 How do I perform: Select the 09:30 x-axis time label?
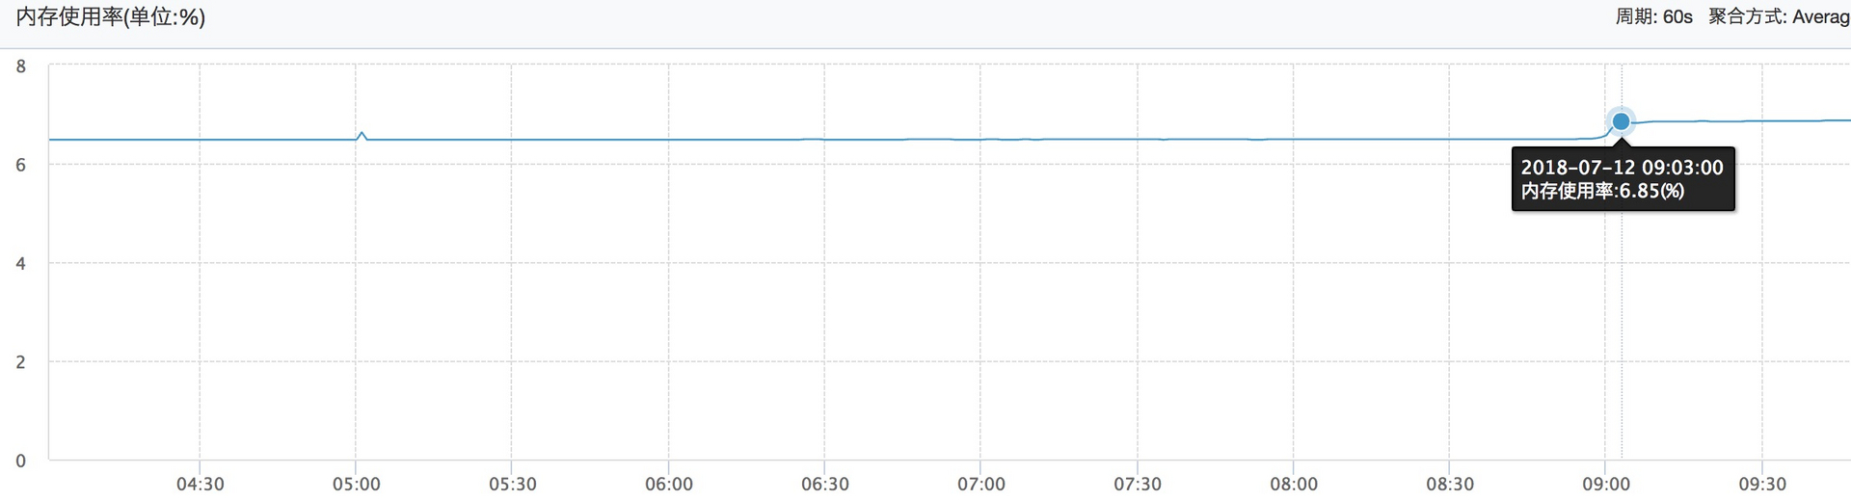[1761, 484]
